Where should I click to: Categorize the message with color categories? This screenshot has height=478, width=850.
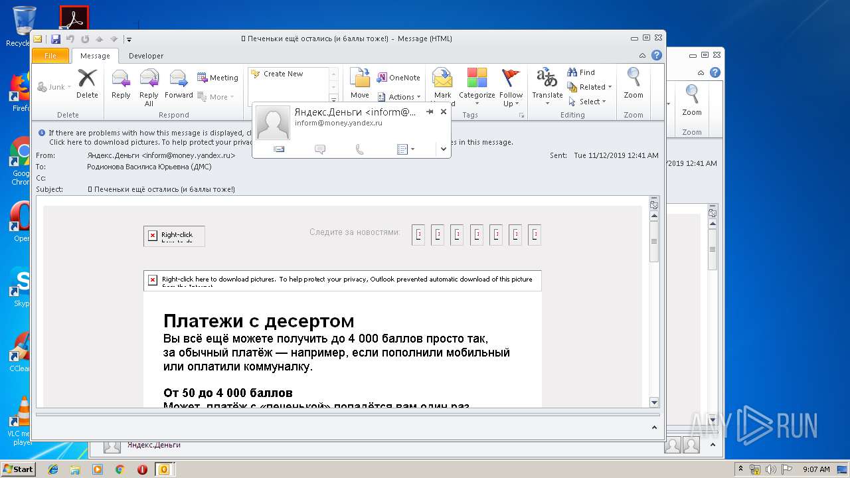point(477,84)
